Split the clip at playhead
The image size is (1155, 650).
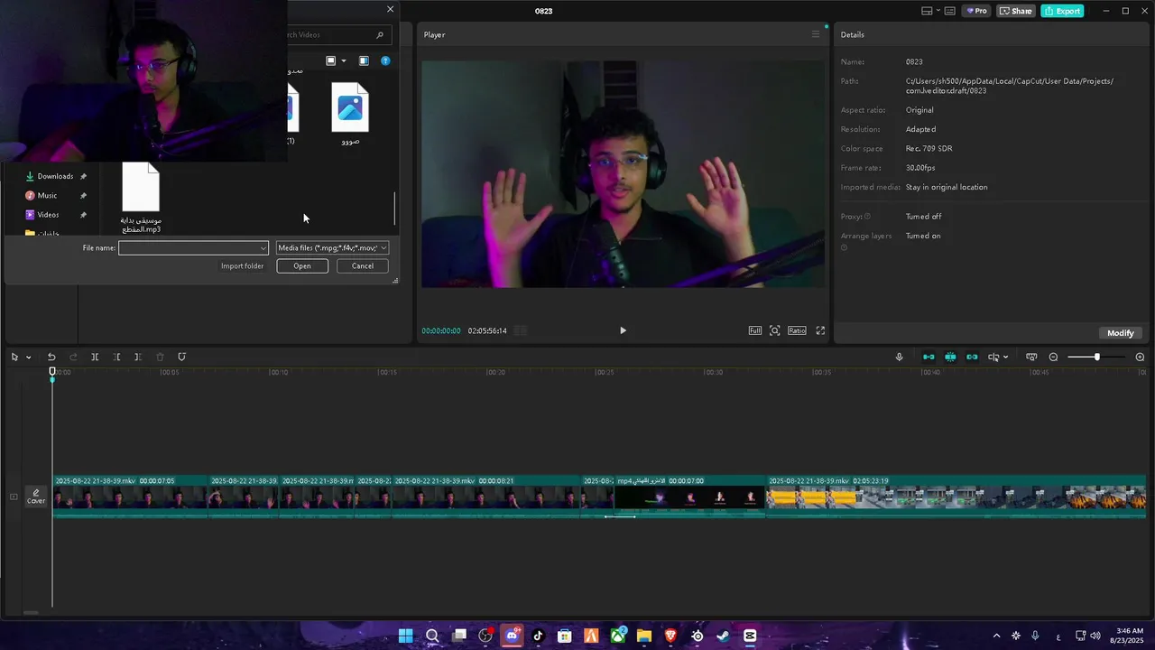95,357
